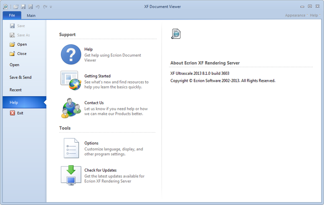Click the Save As icon in file menu
This screenshot has height=205, width=324.
point(12,35)
